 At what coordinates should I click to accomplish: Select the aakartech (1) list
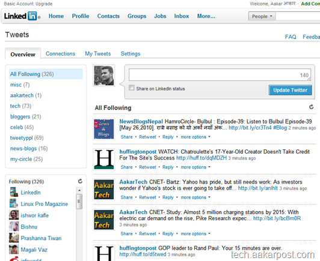tap(26, 95)
